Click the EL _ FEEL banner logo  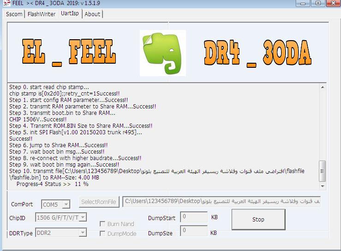[69, 52]
